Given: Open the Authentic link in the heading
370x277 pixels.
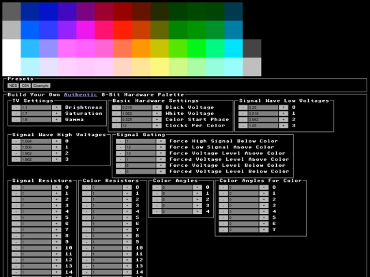Looking at the screenshot, I should click(x=80, y=94).
